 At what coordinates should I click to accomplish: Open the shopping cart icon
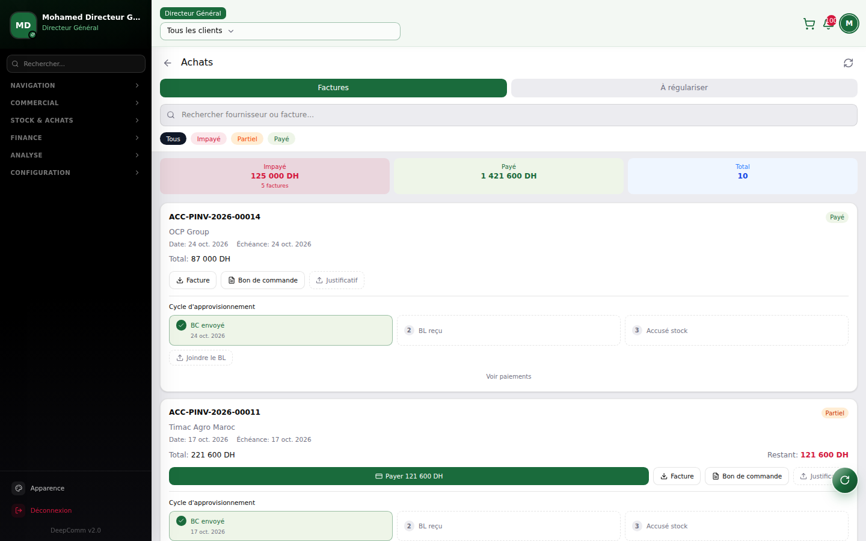[809, 23]
